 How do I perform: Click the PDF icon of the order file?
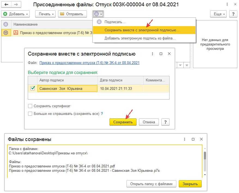16,33
